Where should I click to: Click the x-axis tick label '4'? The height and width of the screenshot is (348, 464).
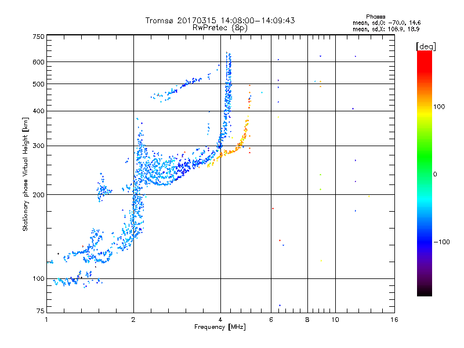(220, 320)
